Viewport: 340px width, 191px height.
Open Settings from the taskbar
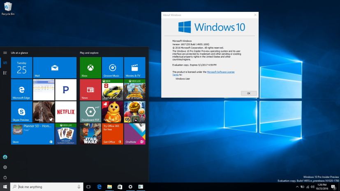click(130, 186)
